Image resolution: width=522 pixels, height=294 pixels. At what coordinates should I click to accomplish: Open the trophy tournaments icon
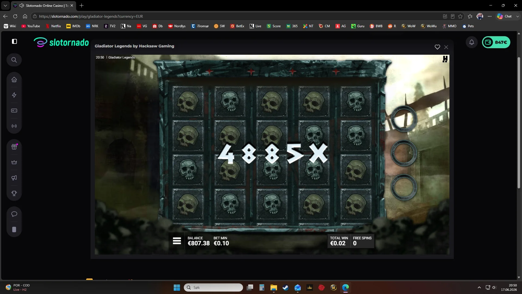click(x=14, y=193)
